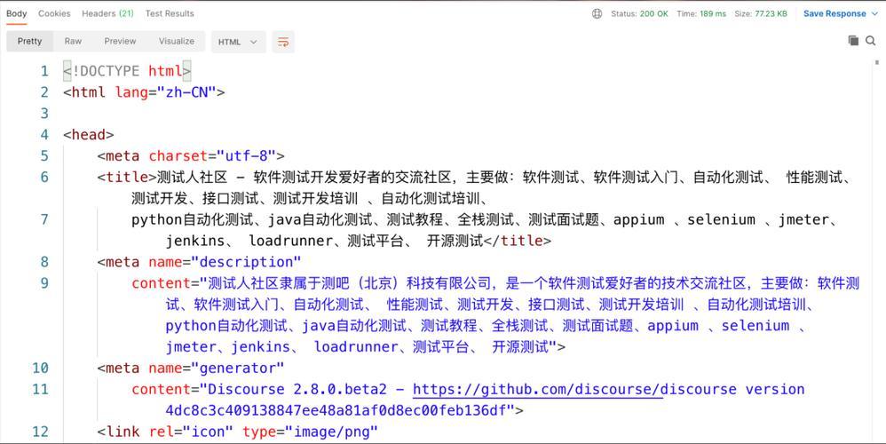Open the HTML format dropdown
The image size is (886, 444).
pos(238,42)
